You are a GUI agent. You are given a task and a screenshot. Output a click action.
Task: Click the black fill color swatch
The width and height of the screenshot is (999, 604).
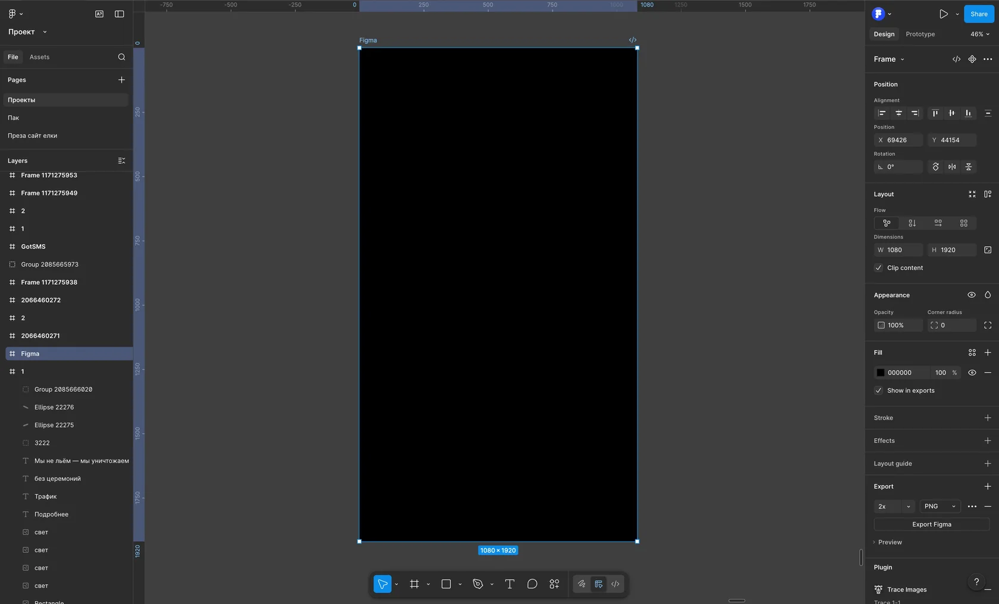click(x=881, y=373)
